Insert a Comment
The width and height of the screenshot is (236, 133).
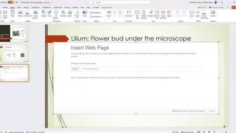[129, 14]
